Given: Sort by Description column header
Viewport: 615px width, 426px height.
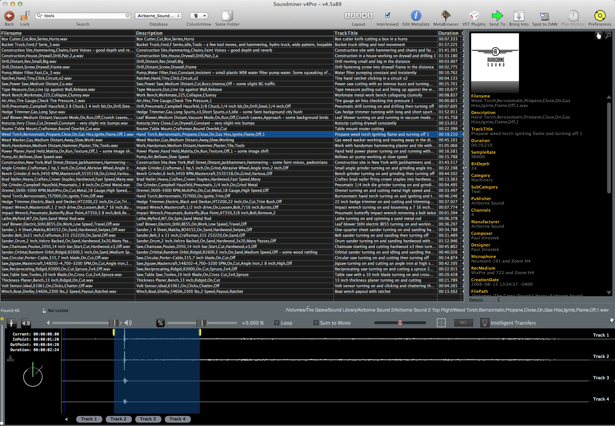Looking at the screenshot, I should [234, 33].
